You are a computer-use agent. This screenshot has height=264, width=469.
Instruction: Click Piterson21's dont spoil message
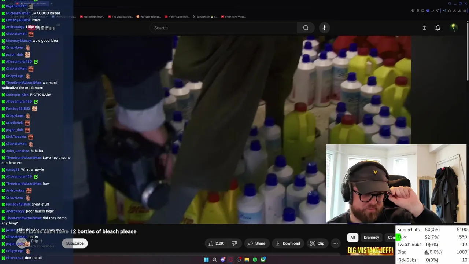(33, 258)
